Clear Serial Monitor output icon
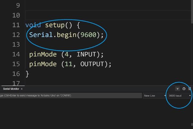 190,89
